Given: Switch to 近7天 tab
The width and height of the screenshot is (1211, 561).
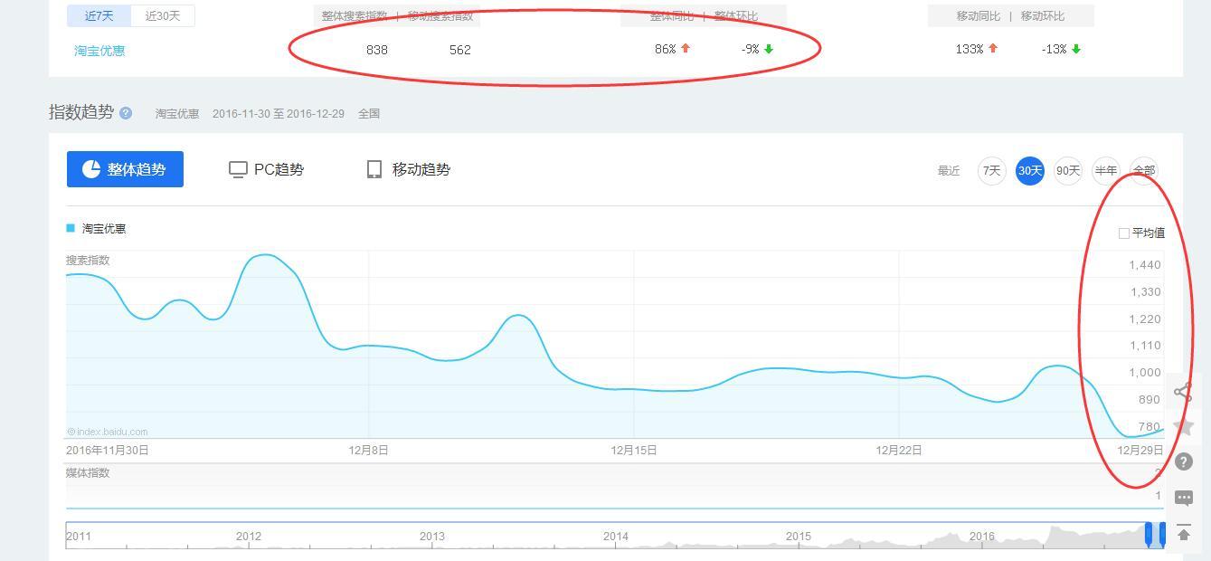Looking at the screenshot, I should coord(99,15).
